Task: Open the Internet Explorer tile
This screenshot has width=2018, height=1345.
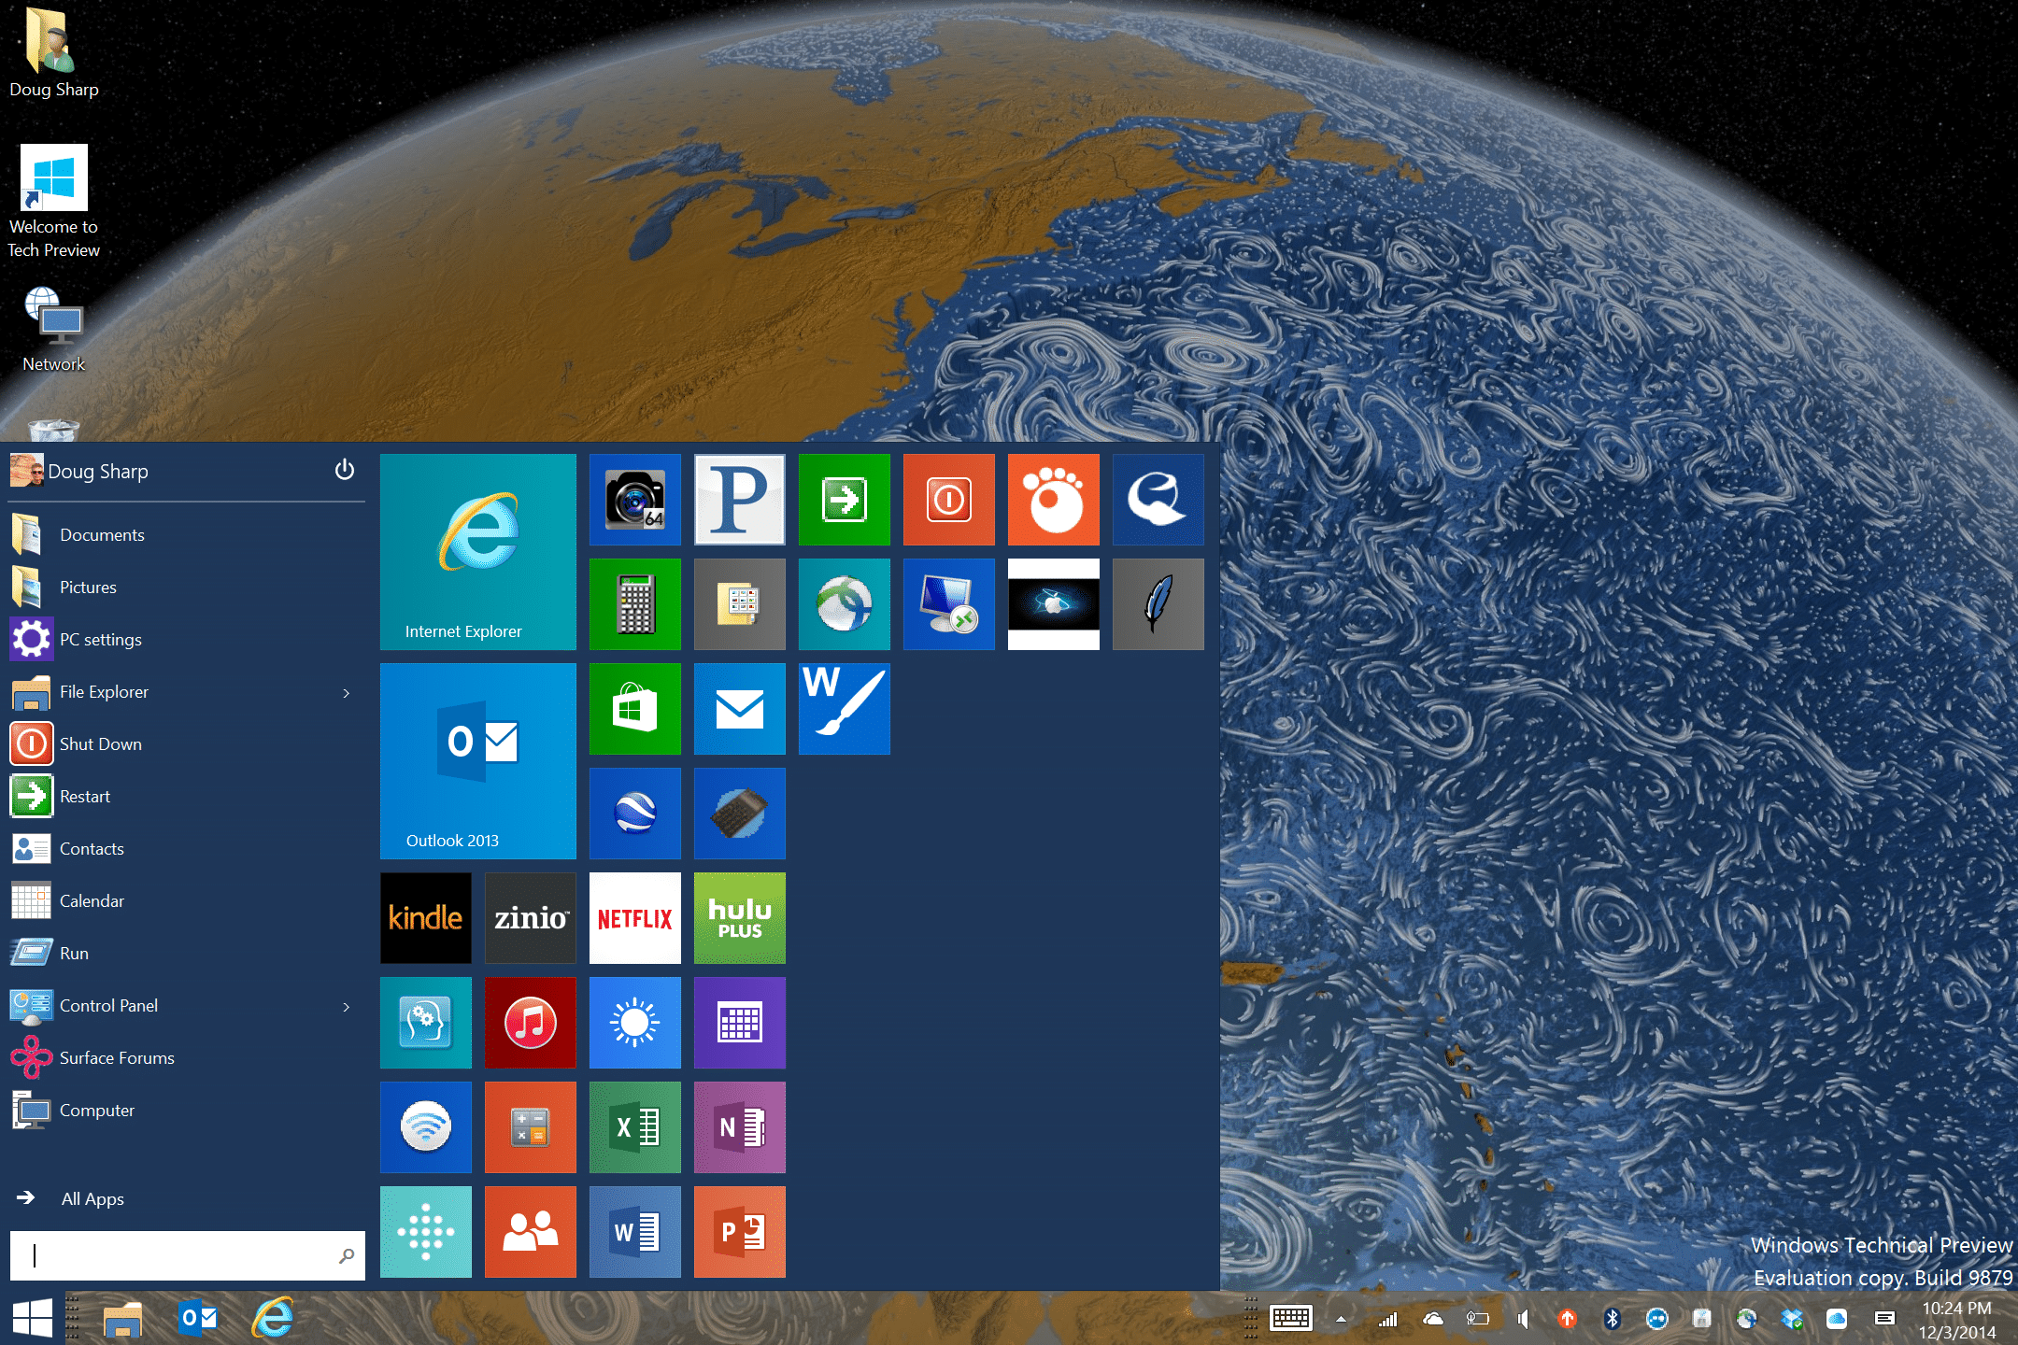Action: [478, 552]
